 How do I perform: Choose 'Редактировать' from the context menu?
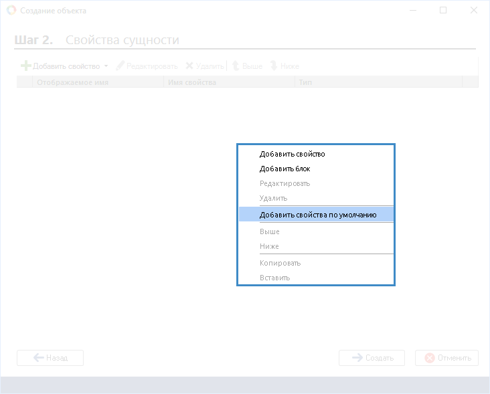(x=284, y=183)
